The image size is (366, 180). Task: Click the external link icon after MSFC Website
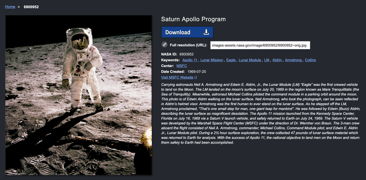click(x=196, y=77)
